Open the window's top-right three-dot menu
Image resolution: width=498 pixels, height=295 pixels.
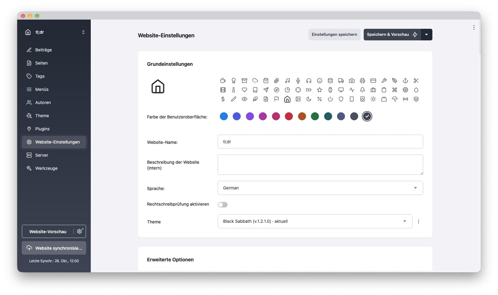tap(474, 28)
